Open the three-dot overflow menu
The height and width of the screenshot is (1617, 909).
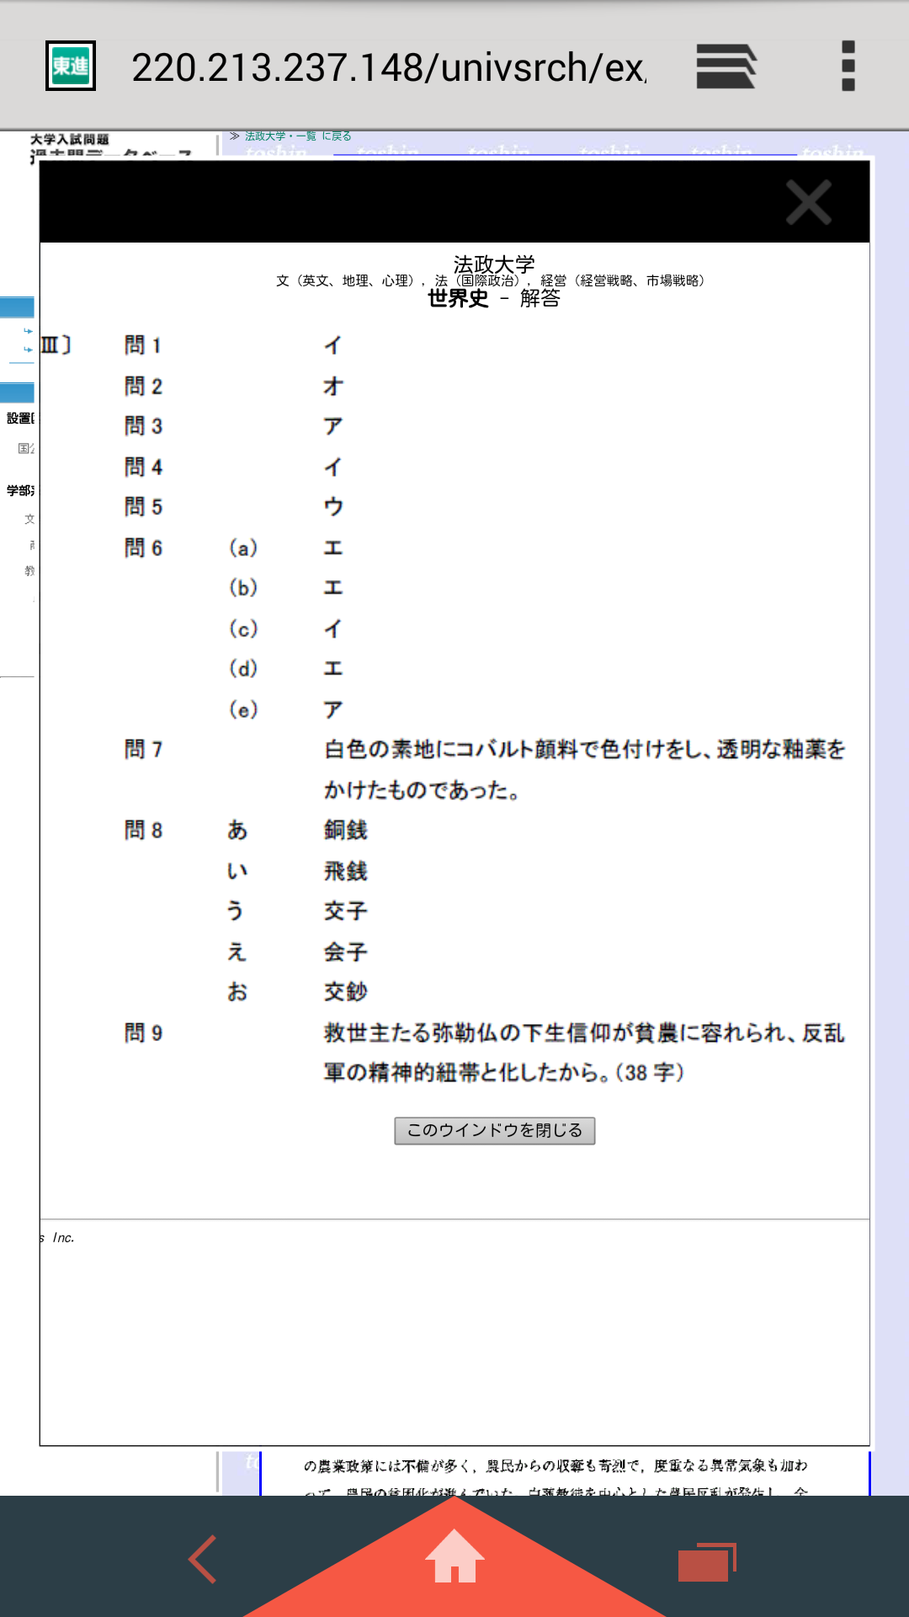point(848,67)
